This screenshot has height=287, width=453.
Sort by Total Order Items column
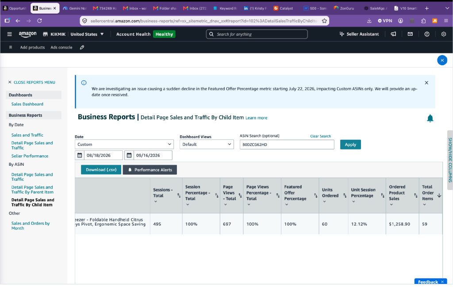click(439, 195)
